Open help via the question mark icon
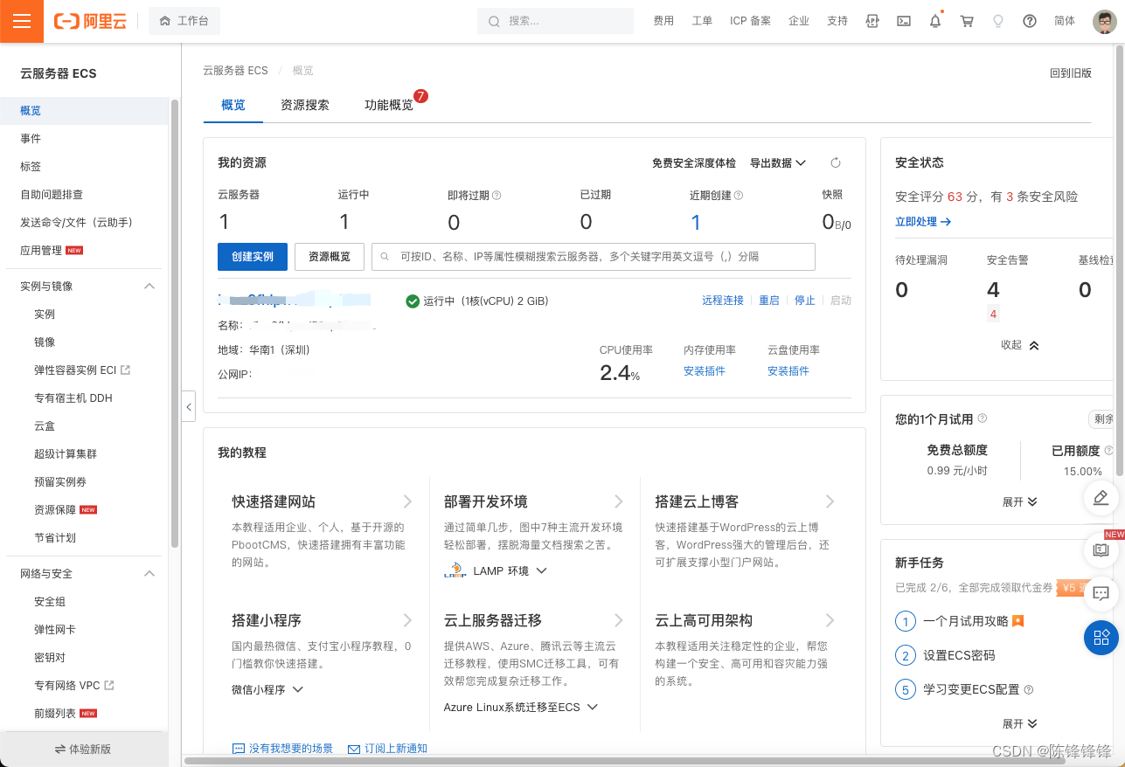Image resolution: width=1125 pixels, height=767 pixels. [x=1030, y=20]
